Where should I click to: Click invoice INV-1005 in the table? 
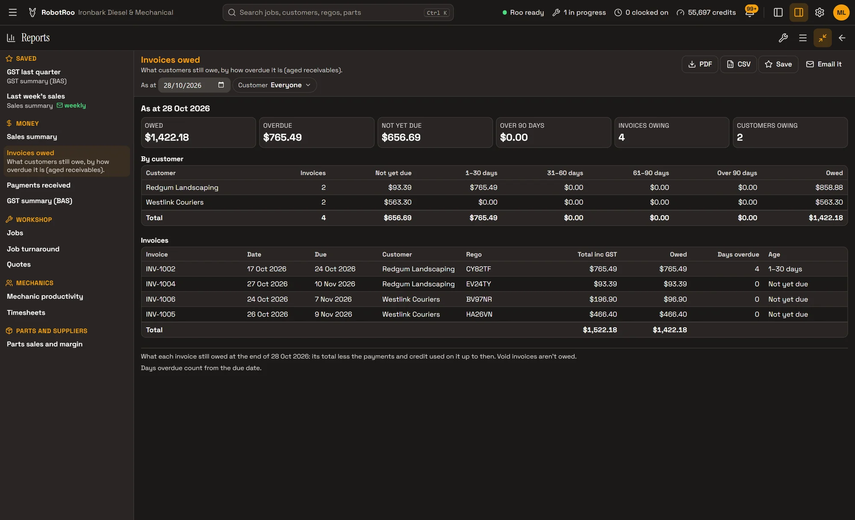[x=160, y=314]
